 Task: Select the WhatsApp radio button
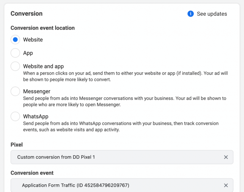coord(15,116)
